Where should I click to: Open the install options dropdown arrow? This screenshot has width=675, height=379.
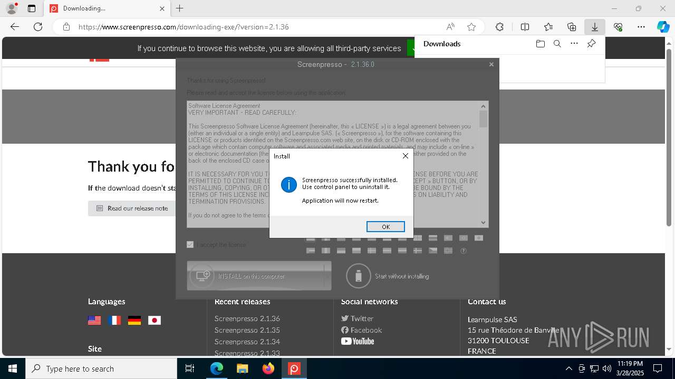click(x=327, y=276)
